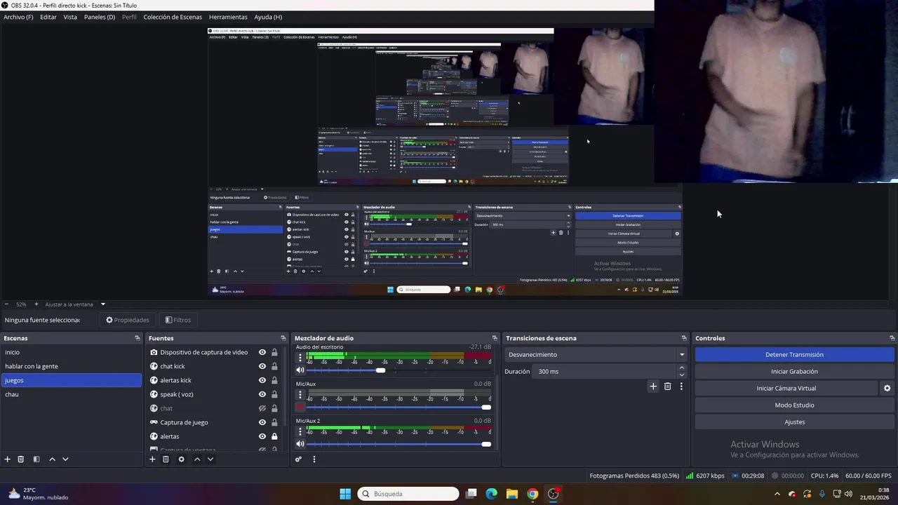Viewport: 898px width, 505px height.
Task: Move the source up in Fuentes toolbar
Action: pyautogui.click(x=197, y=459)
